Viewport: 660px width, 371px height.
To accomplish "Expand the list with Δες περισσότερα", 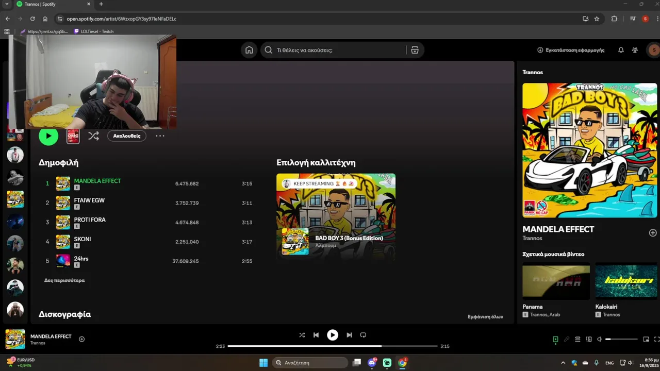I will click(64, 280).
